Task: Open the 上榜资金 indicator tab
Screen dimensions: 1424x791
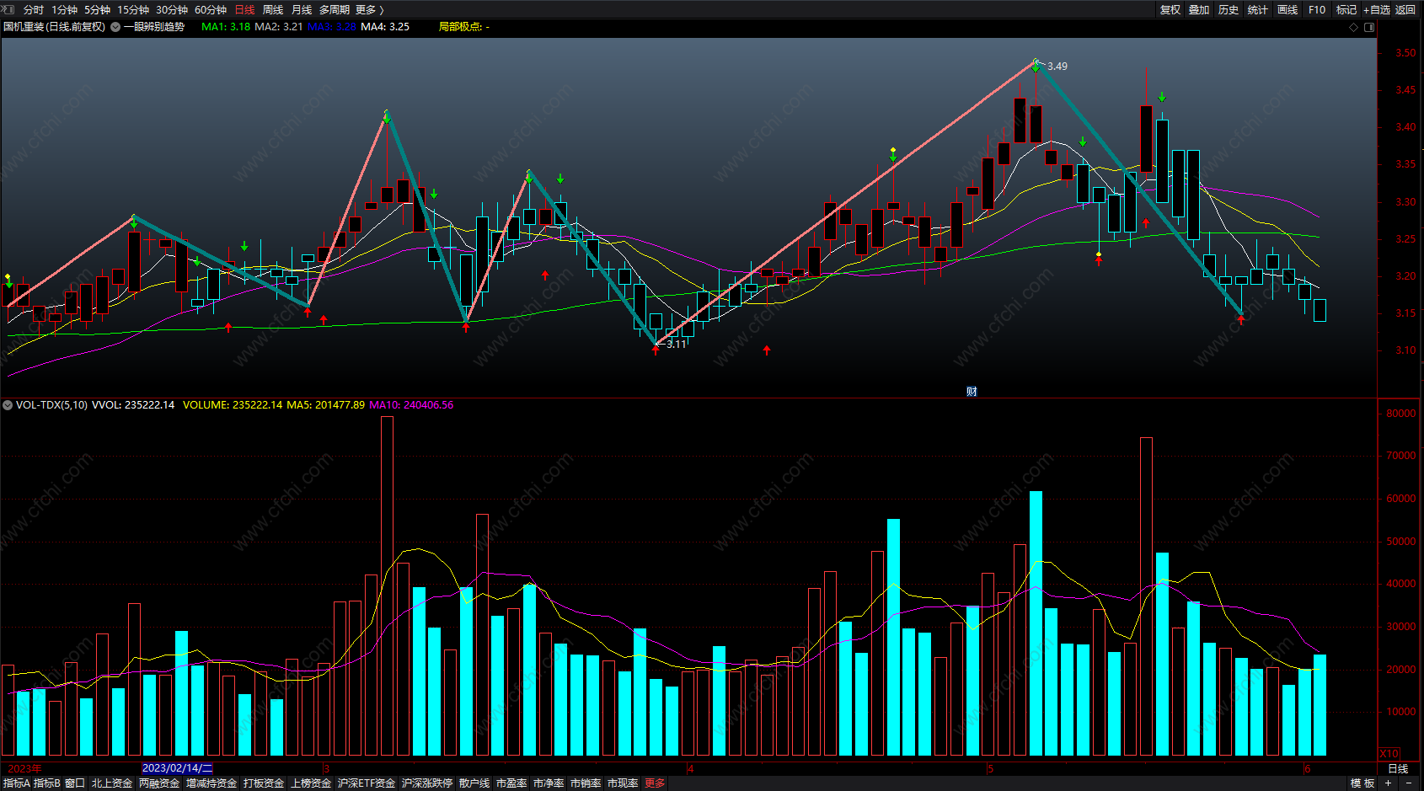Action: point(311,783)
